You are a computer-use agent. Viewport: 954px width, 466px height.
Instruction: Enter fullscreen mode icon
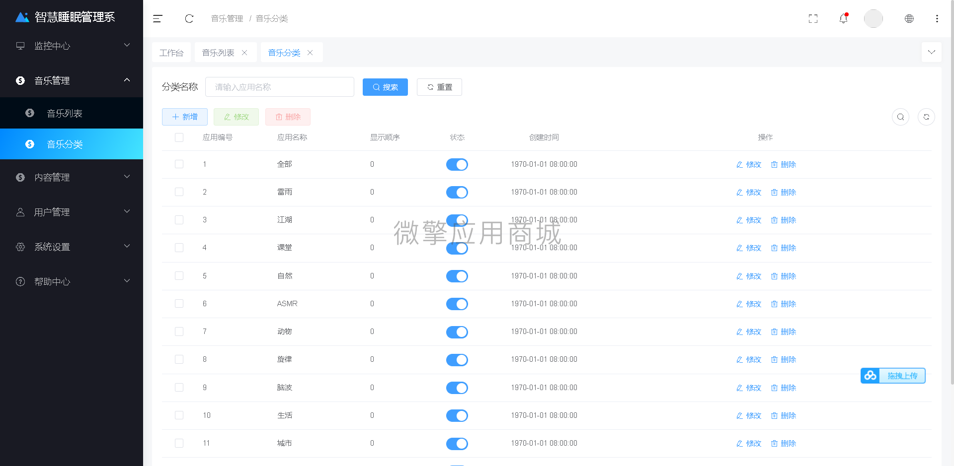point(813,19)
